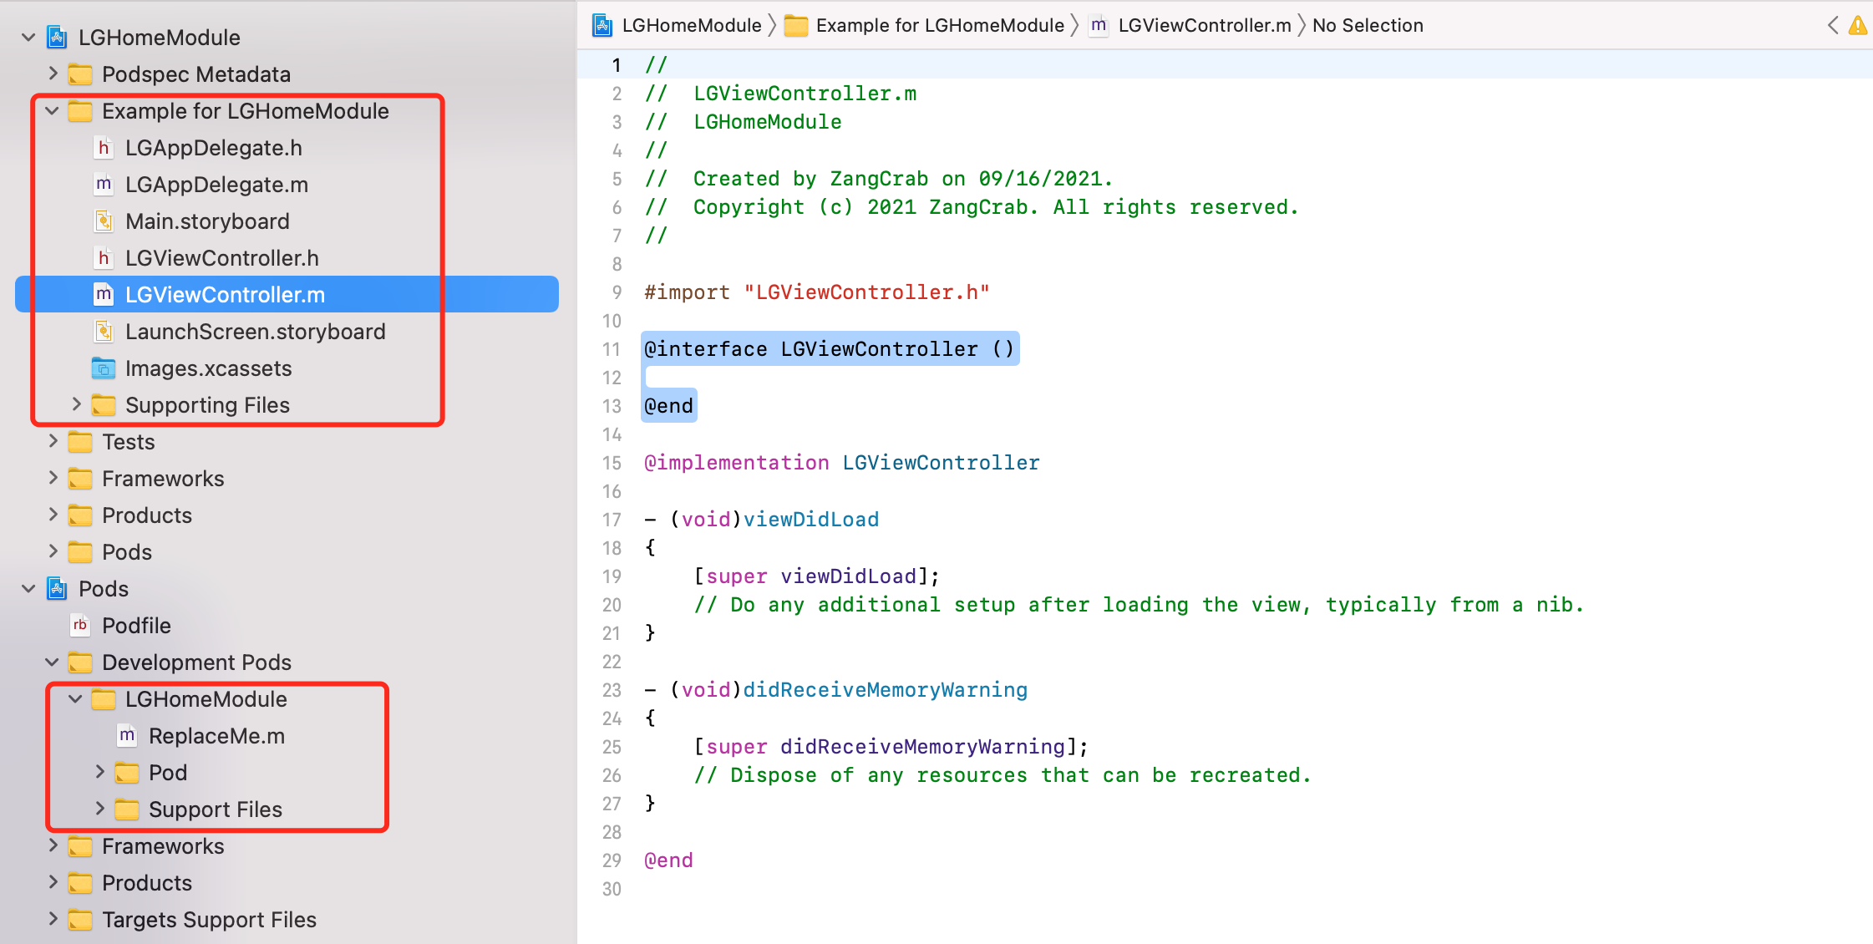Click the LGAppDelegate.m source file icon

[x=104, y=185]
